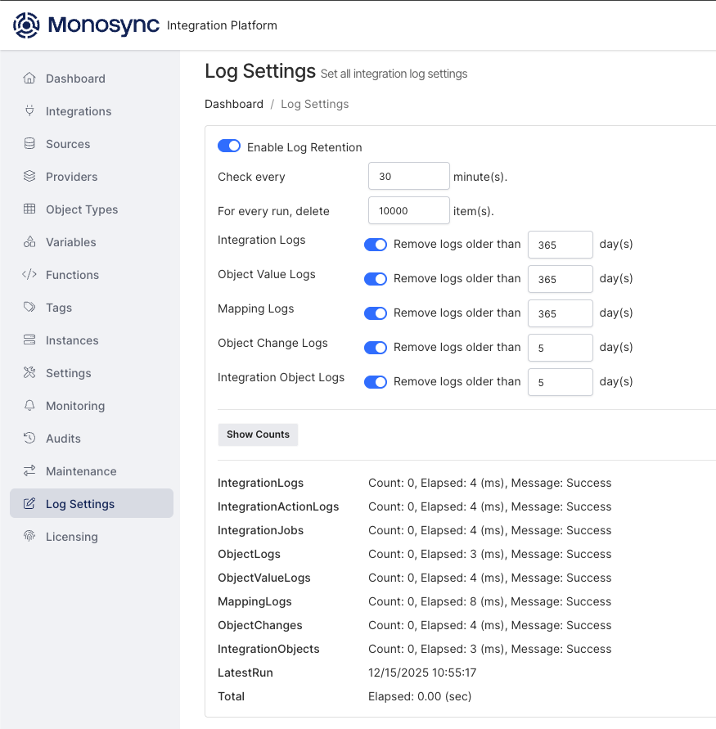
Task: Click the Licensing fingerprint icon
Action: click(29, 537)
